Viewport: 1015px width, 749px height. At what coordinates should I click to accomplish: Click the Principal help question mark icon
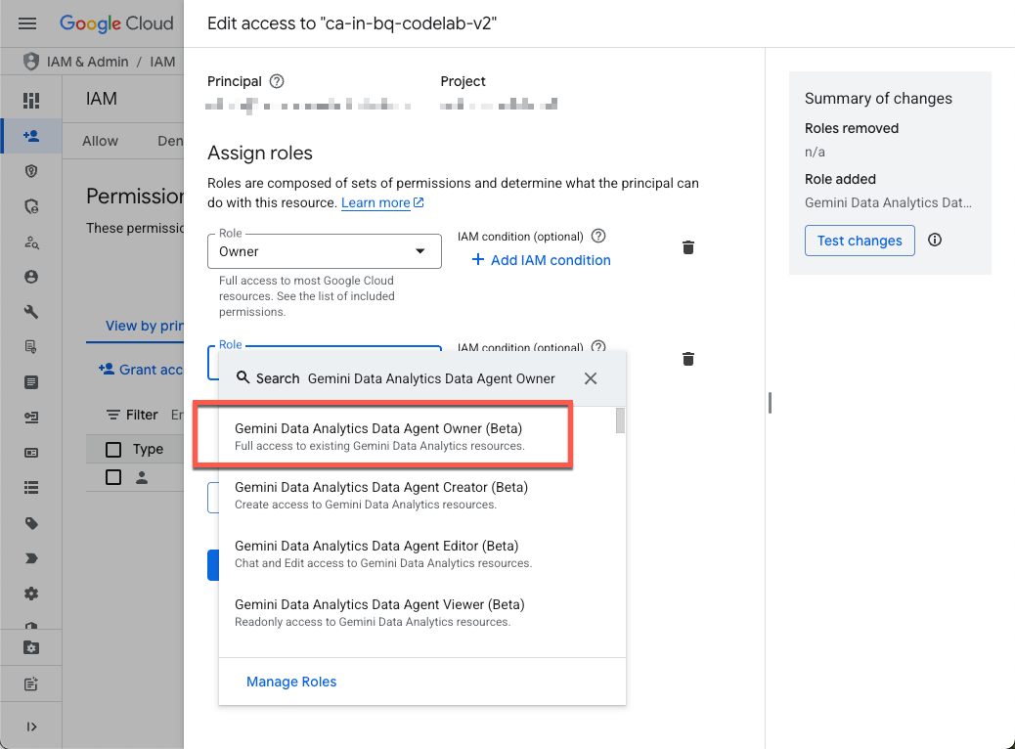pyautogui.click(x=277, y=81)
